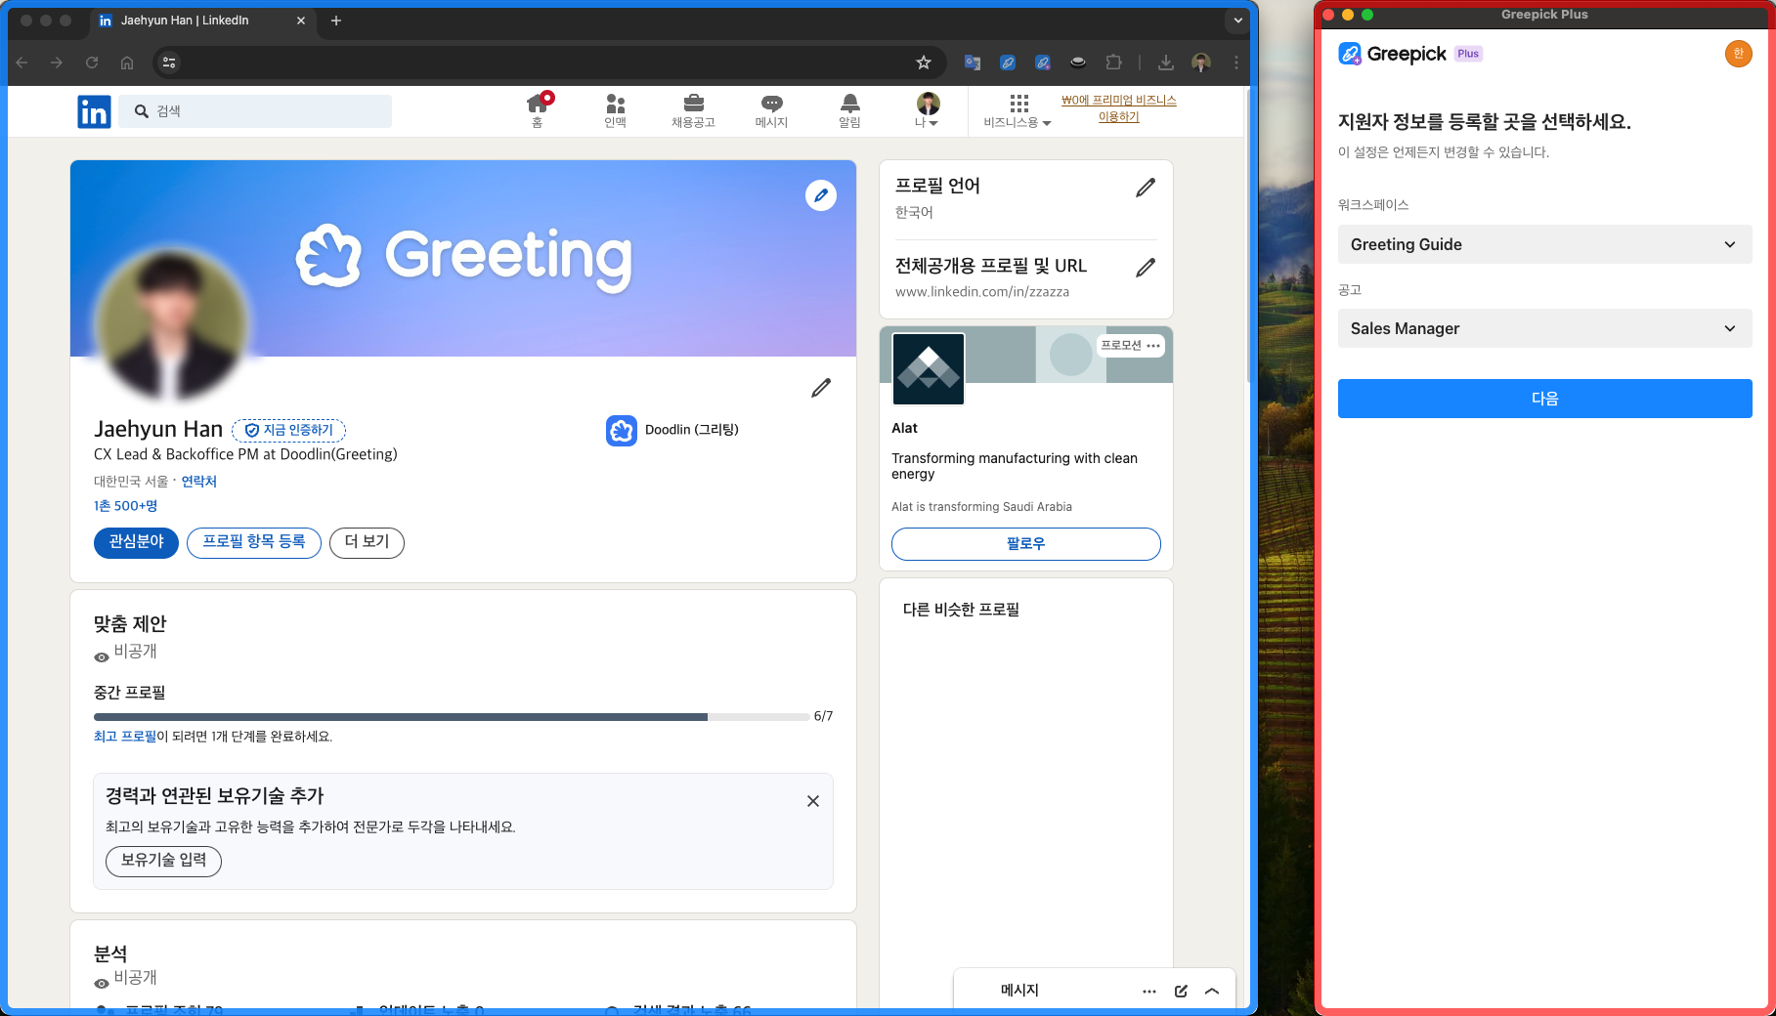Open the 최고 프로필 link
The width and height of the screenshot is (1776, 1016).
[x=125, y=737]
